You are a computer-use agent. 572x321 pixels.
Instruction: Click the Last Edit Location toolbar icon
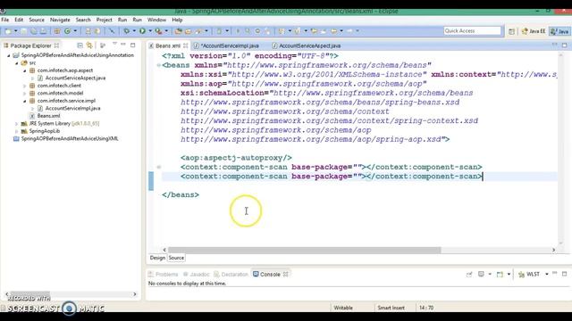[314, 31]
